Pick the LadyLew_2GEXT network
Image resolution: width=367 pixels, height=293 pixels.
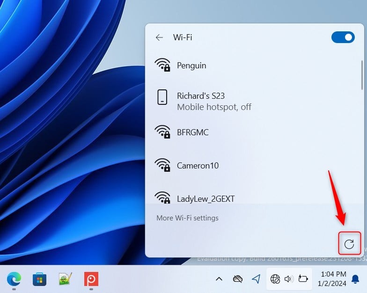point(254,197)
